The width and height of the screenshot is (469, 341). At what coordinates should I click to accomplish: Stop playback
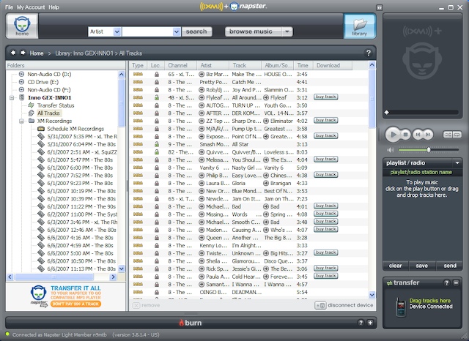(405, 135)
